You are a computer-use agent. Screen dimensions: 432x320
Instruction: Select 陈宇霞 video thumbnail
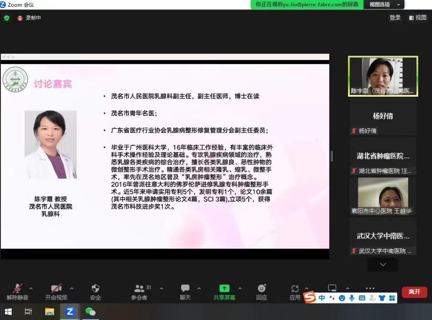[383, 76]
